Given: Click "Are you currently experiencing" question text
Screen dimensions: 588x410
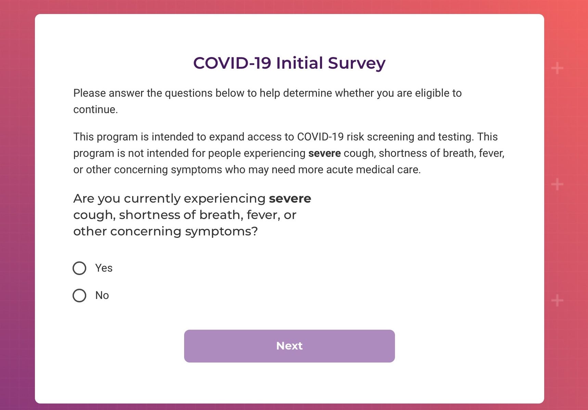Looking at the screenshot, I should point(169,199).
